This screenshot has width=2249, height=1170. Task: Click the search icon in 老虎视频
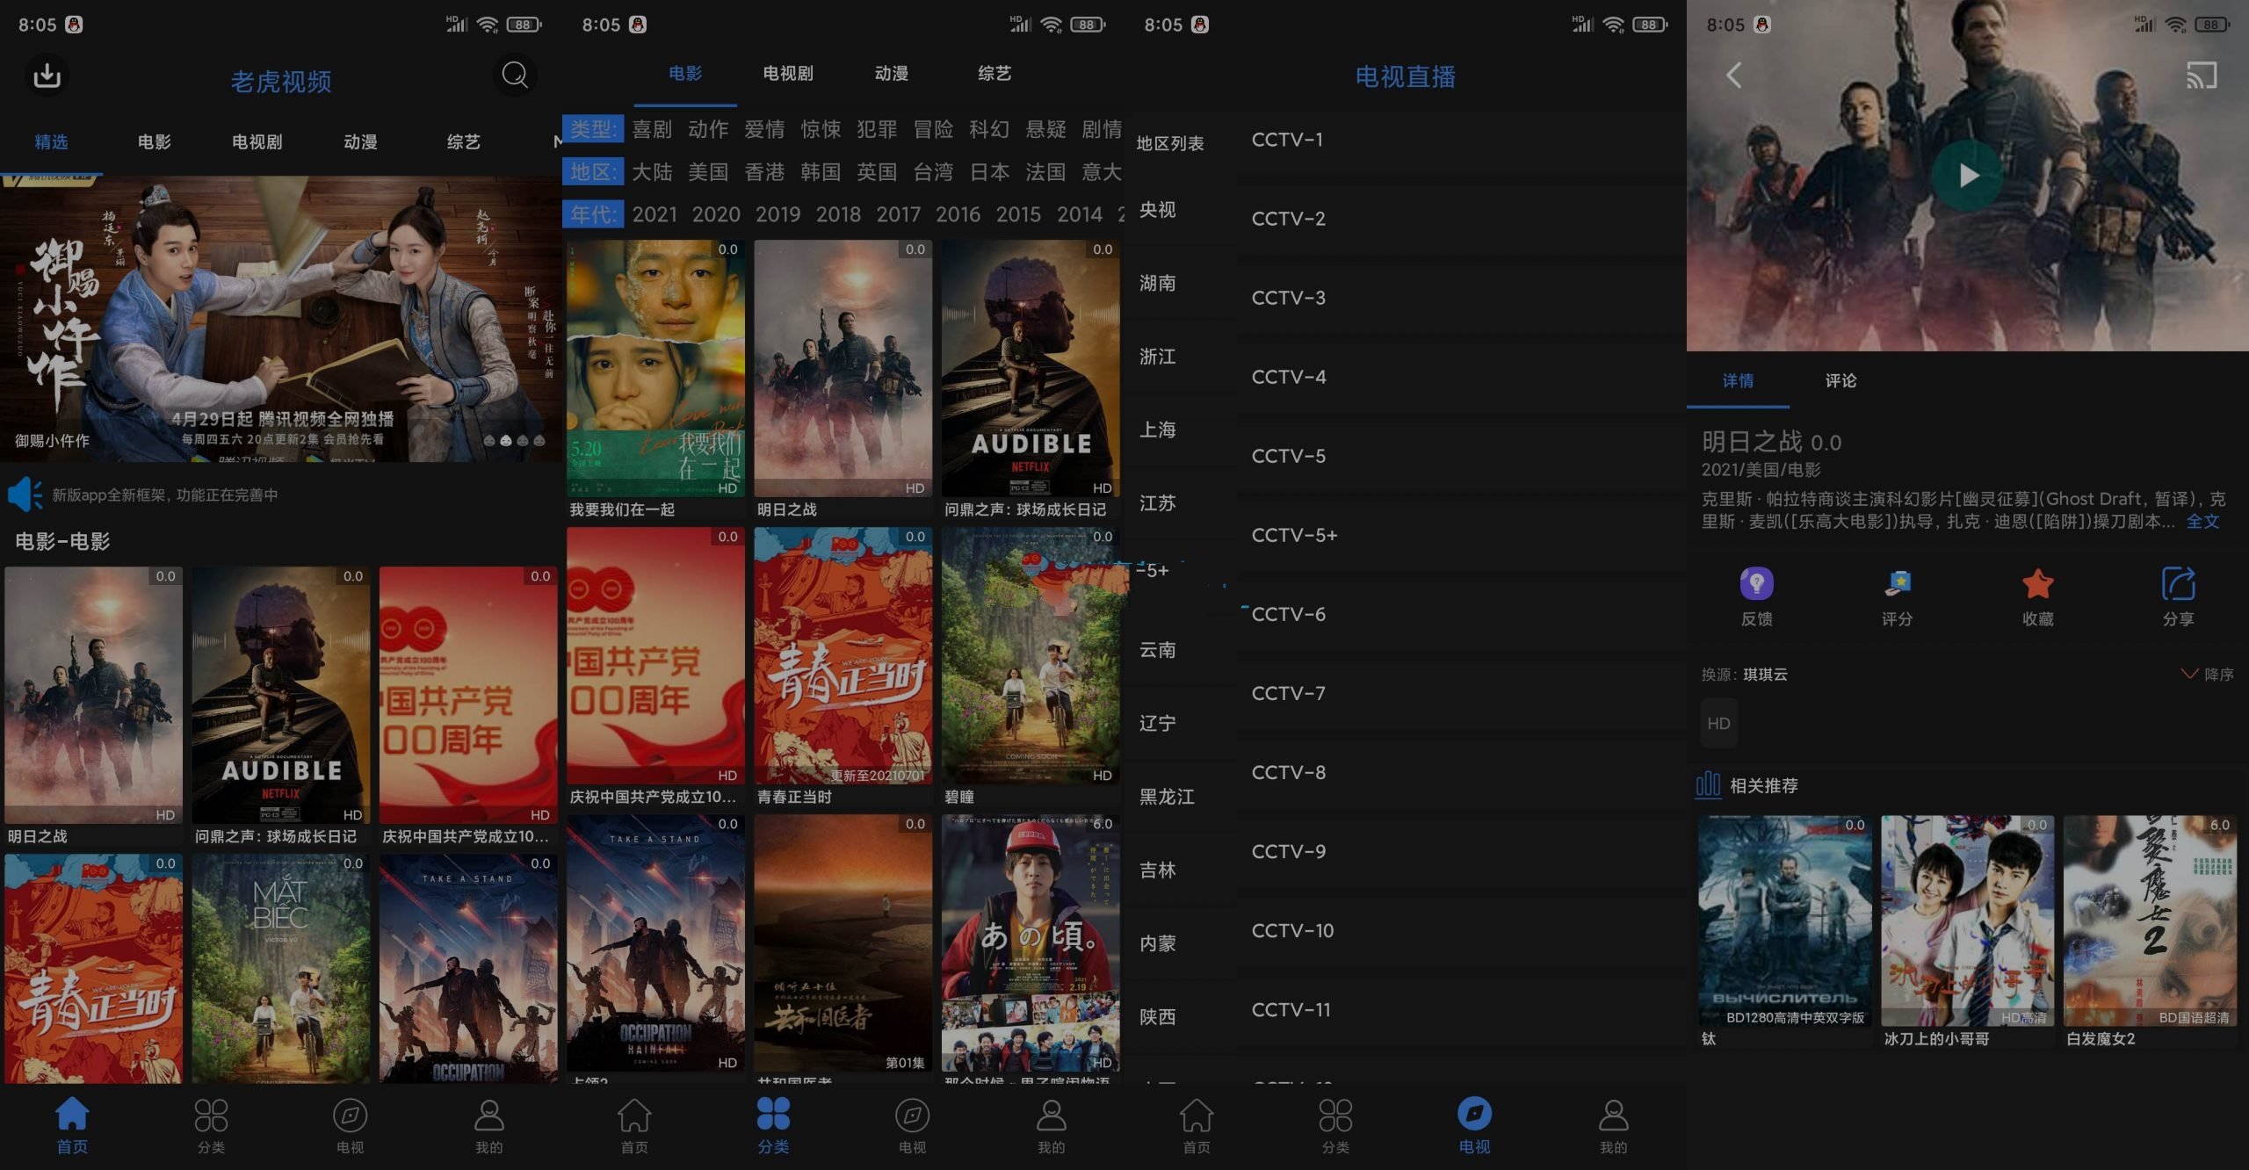pos(517,76)
